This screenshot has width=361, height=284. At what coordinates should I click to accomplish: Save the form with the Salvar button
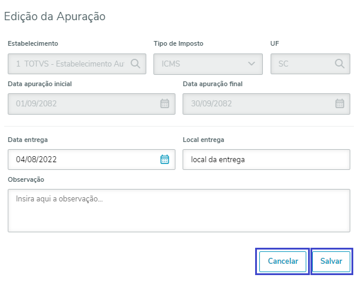331,261
